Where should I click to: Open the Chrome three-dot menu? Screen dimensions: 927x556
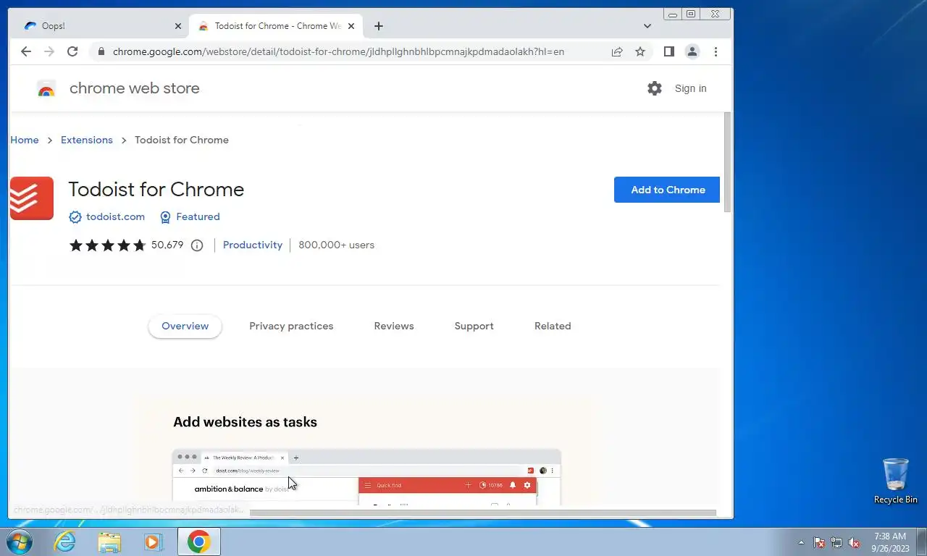(716, 51)
